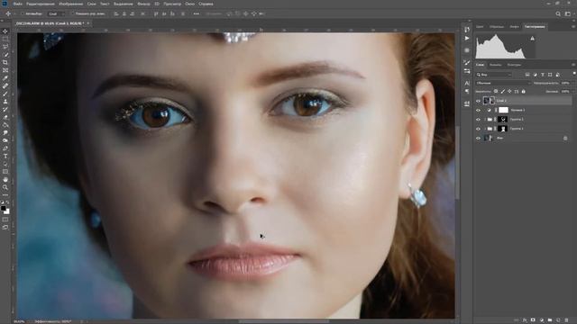Click the foreground color swatch

pyautogui.click(x=4, y=208)
